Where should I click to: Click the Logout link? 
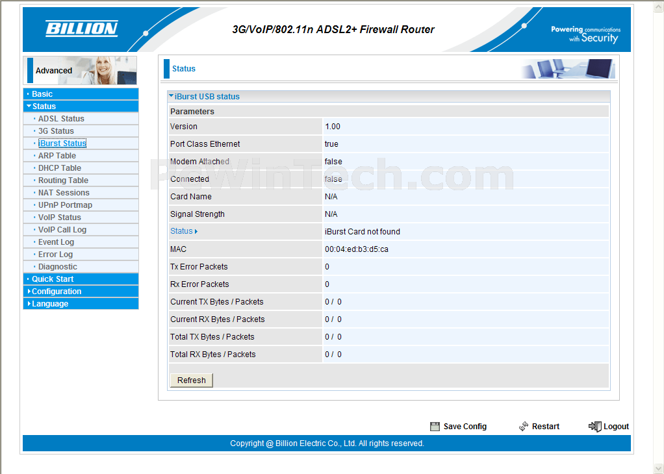pos(616,427)
